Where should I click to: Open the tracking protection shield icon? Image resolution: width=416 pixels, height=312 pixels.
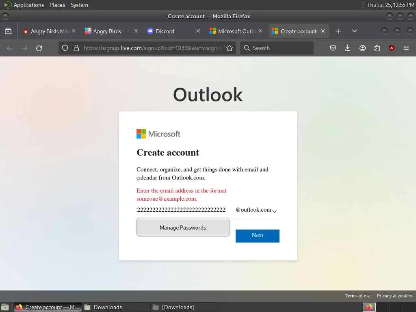point(65,48)
